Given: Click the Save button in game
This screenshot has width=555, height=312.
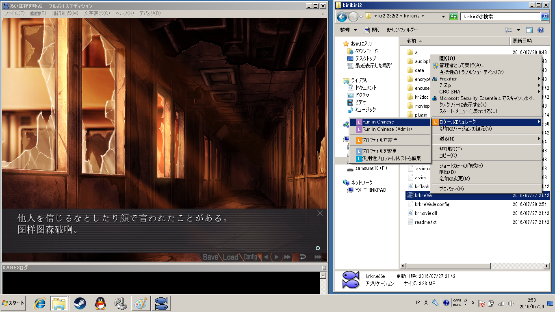Looking at the screenshot, I should (210, 257).
